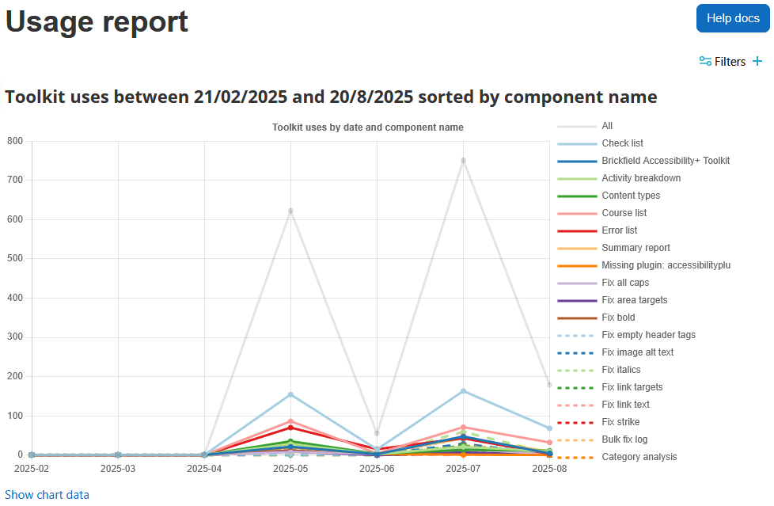Show chart data below the chart
The height and width of the screenshot is (506, 774).
[x=47, y=495]
